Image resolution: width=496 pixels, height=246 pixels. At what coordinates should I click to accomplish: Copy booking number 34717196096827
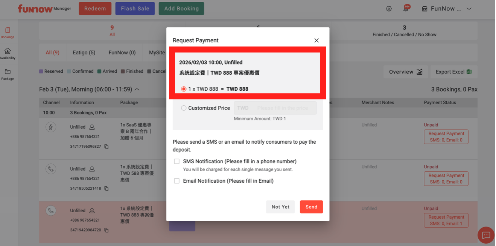107,147
